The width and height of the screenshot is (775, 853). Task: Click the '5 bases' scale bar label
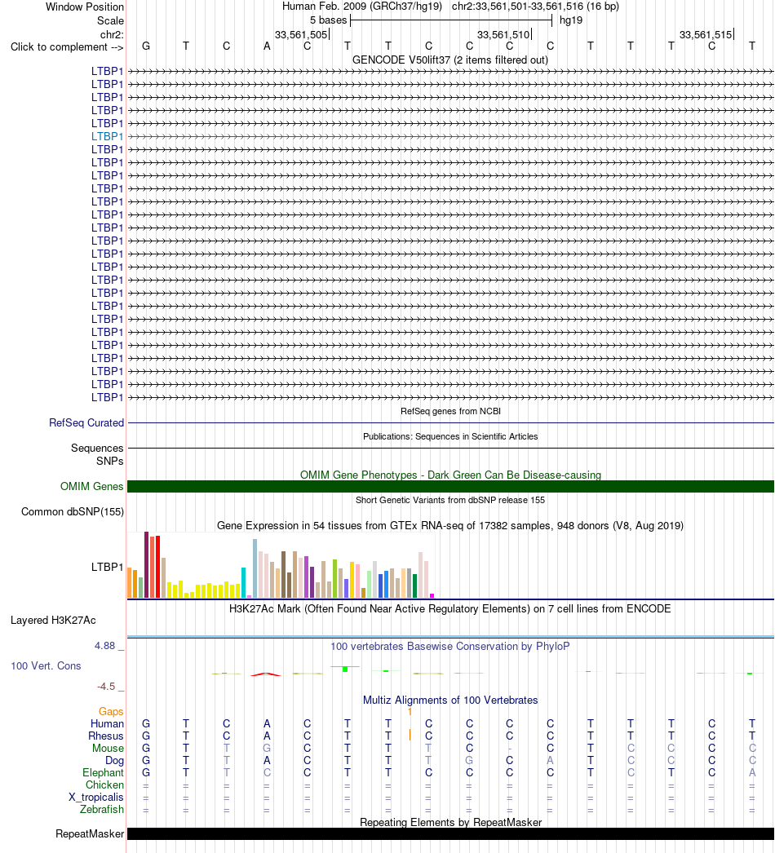coord(328,20)
